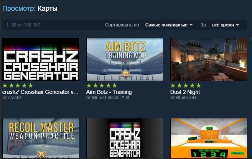Open author 'crashz' profile link
Screen dimensions: 252x159
click(15, 98)
